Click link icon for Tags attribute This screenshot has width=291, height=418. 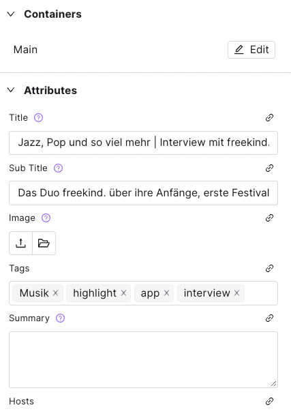click(269, 268)
